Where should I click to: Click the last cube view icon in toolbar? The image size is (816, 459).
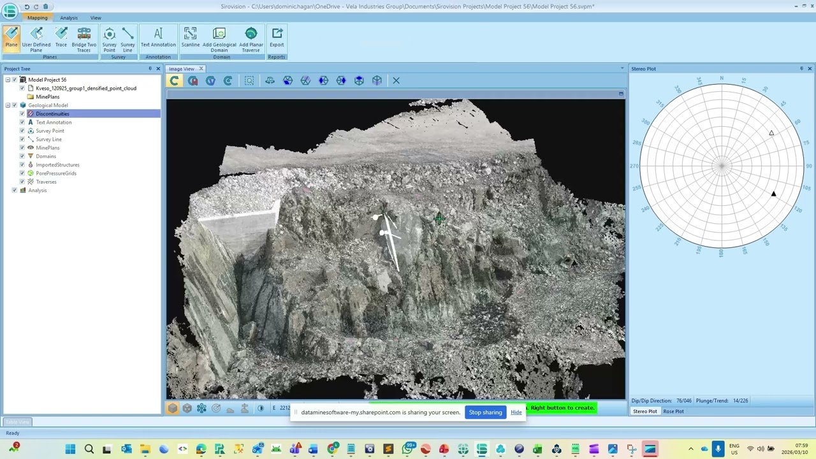(377, 80)
